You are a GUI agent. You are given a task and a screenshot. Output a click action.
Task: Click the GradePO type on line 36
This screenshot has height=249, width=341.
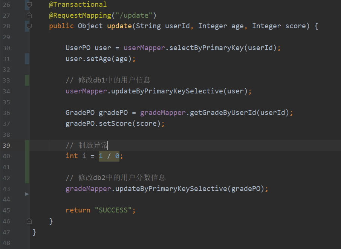tap(80, 113)
